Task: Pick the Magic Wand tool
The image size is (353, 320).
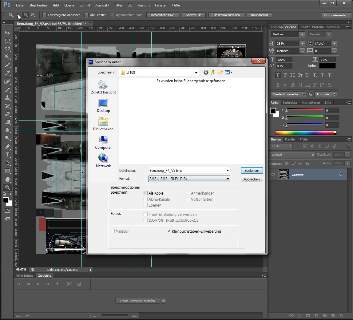Action: click(x=7, y=57)
